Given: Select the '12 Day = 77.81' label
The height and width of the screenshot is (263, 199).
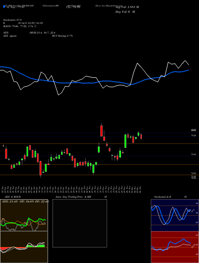Looking at the screenshot, I should click(x=15, y=7).
